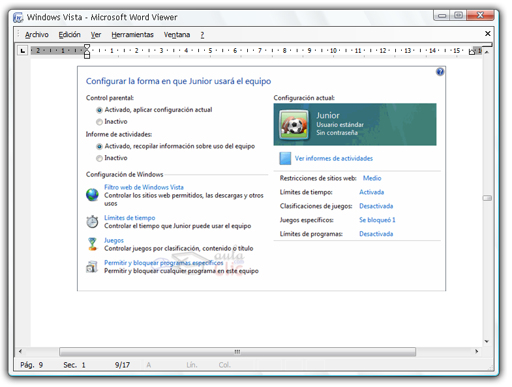Viewport: 512px width, 387px height.
Task: Select Inactivo under Control parental
Action: point(99,122)
